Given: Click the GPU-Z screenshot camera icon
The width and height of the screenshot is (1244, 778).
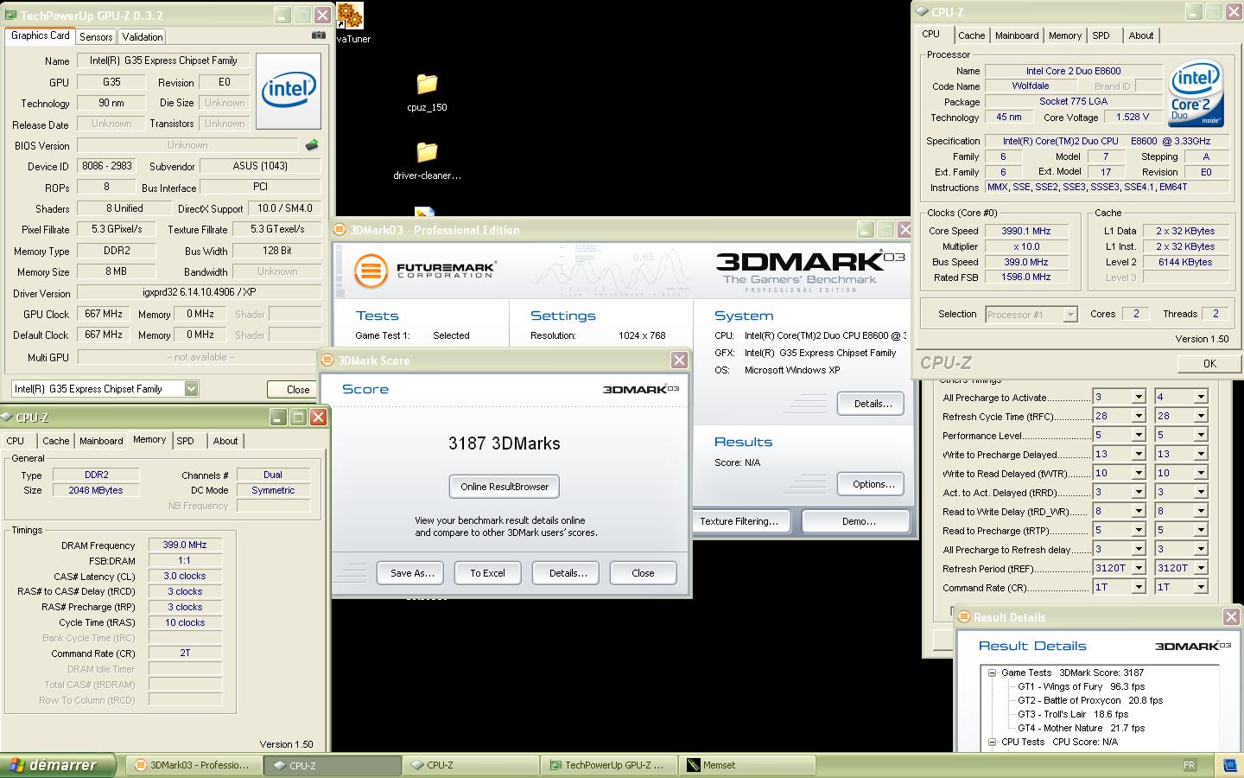Looking at the screenshot, I should 319,35.
